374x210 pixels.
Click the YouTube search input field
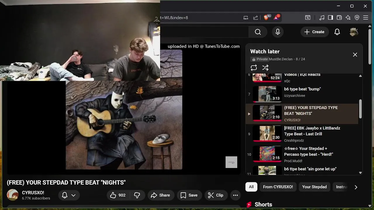click(204, 32)
